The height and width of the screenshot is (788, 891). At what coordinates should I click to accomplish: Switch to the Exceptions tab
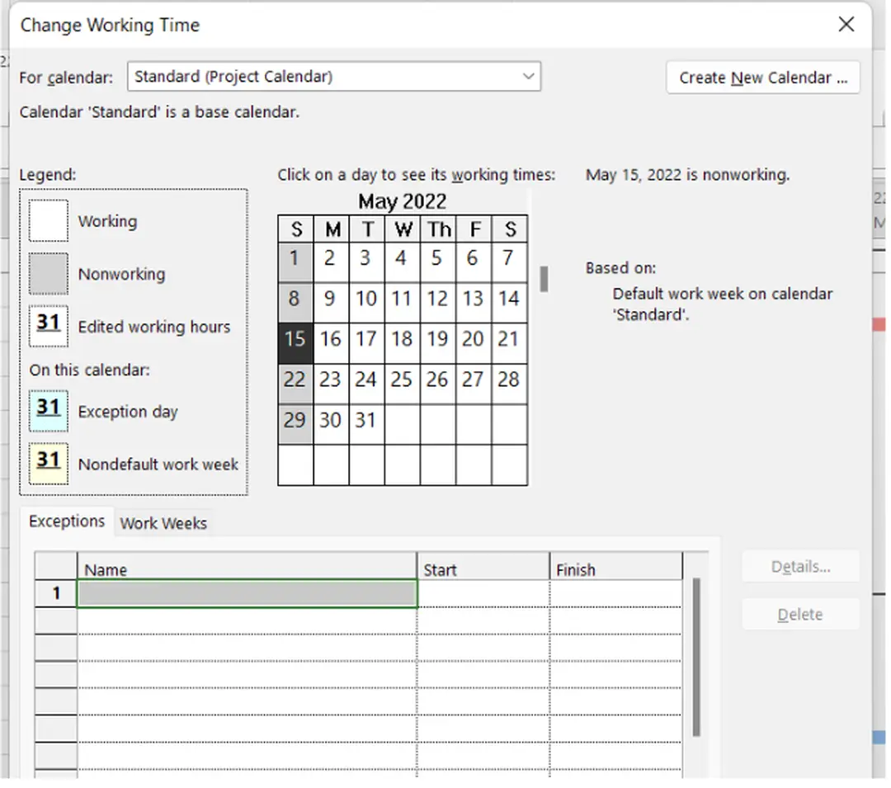pyautogui.click(x=66, y=521)
